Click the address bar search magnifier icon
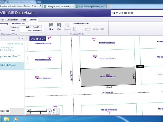 pyautogui.click(x=35, y=6)
